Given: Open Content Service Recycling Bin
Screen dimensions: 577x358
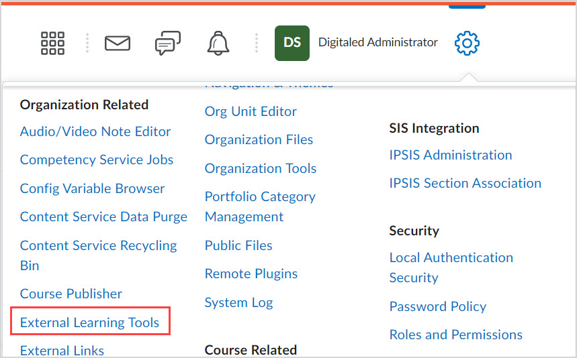Looking at the screenshot, I should click(x=98, y=255).
